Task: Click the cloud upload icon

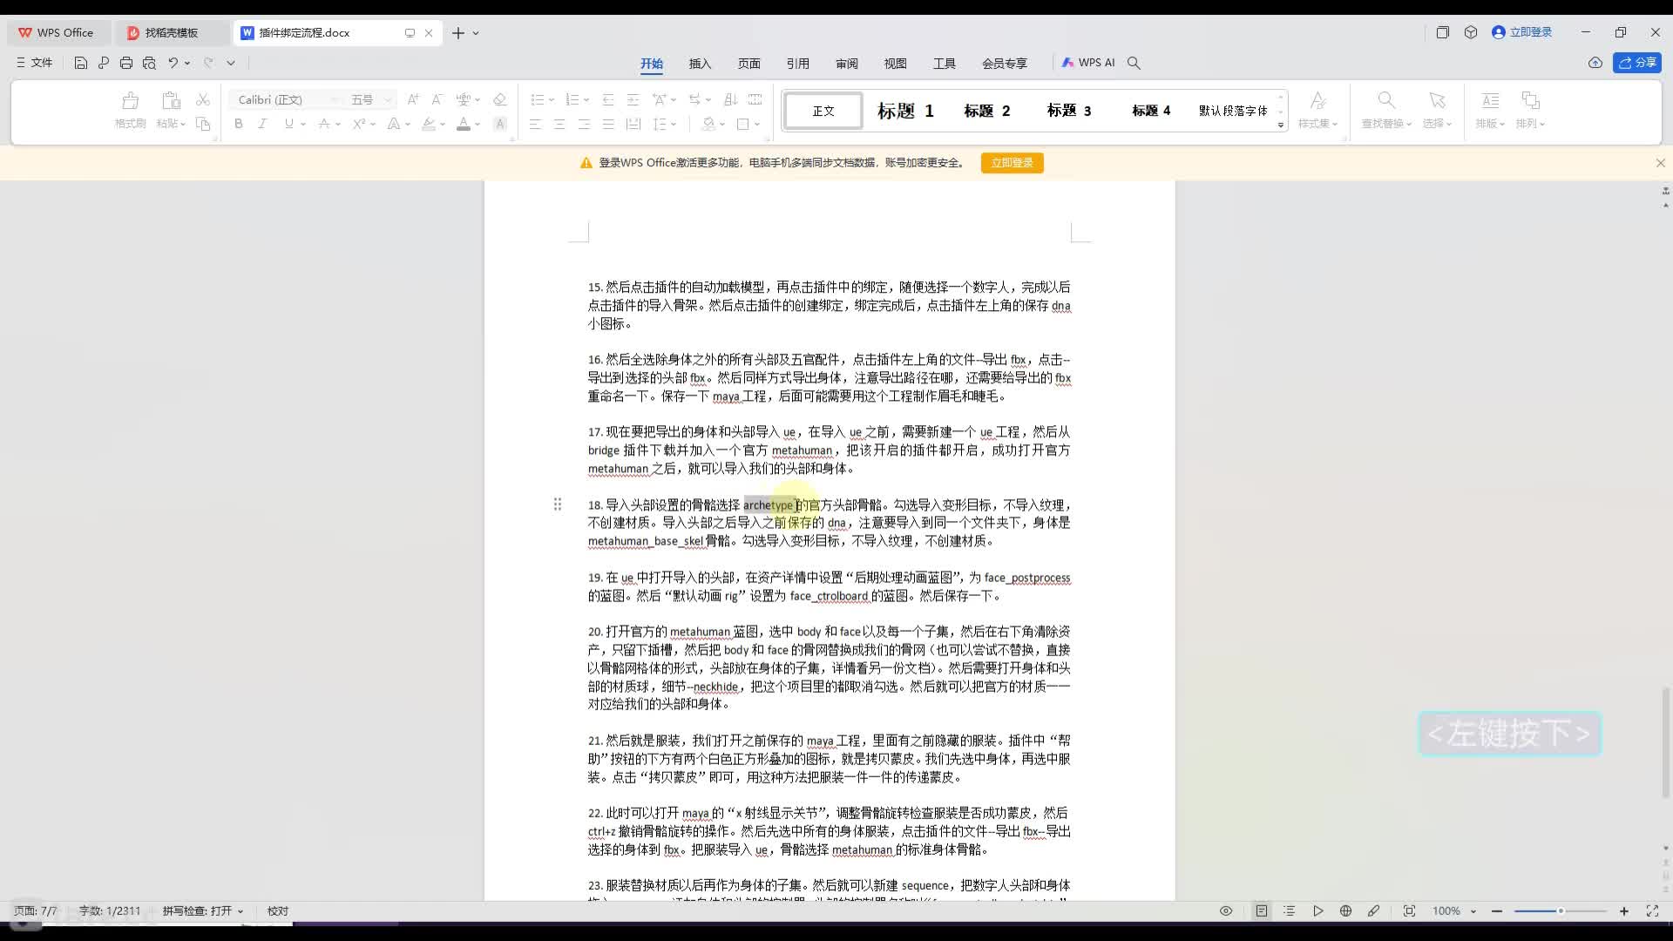Action: click(x=1595, y=63)
